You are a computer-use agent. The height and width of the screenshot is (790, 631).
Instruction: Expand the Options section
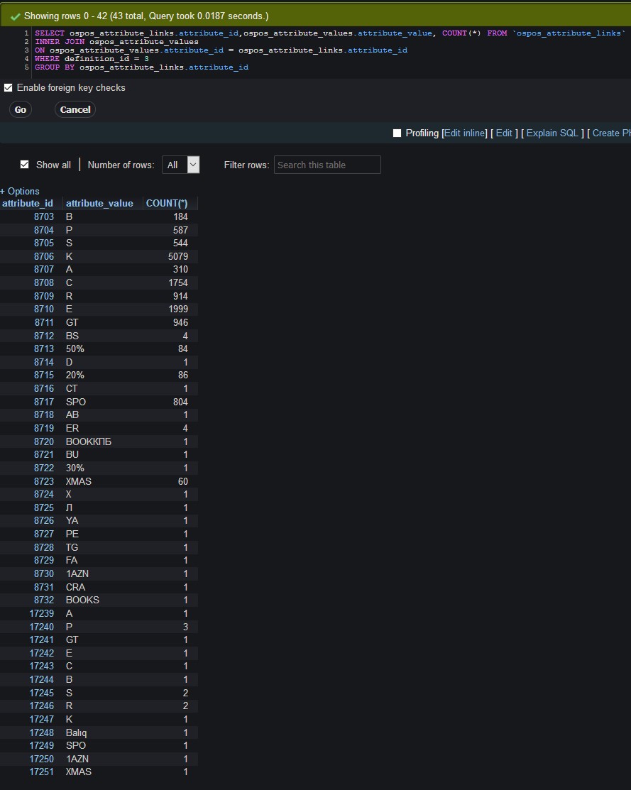(x=20, y=191)
